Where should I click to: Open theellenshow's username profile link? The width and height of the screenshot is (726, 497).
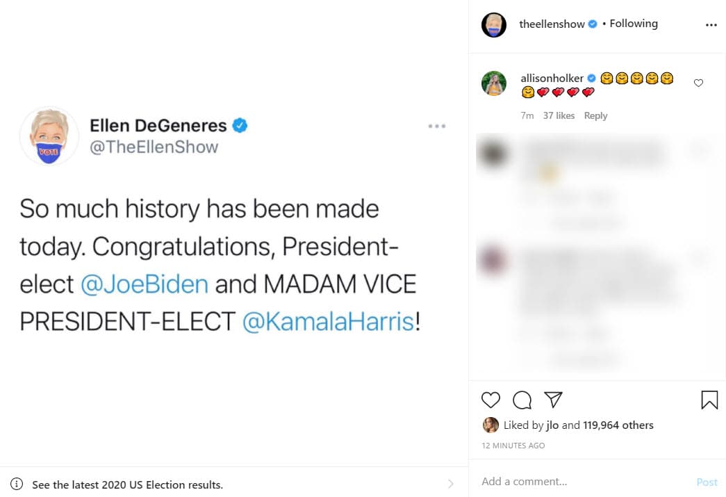(x=551, y=24)
